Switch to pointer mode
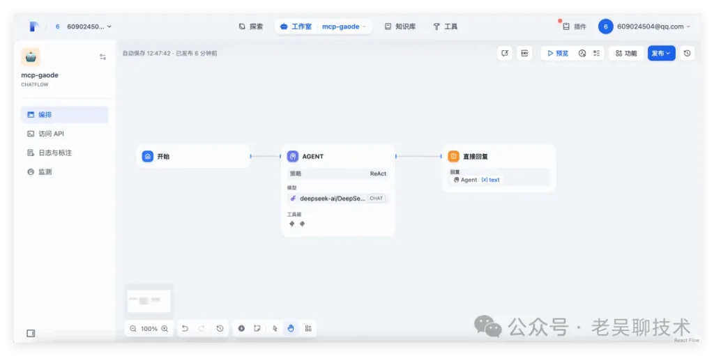This screenshot has height=356, width=714. click(275, 328)
